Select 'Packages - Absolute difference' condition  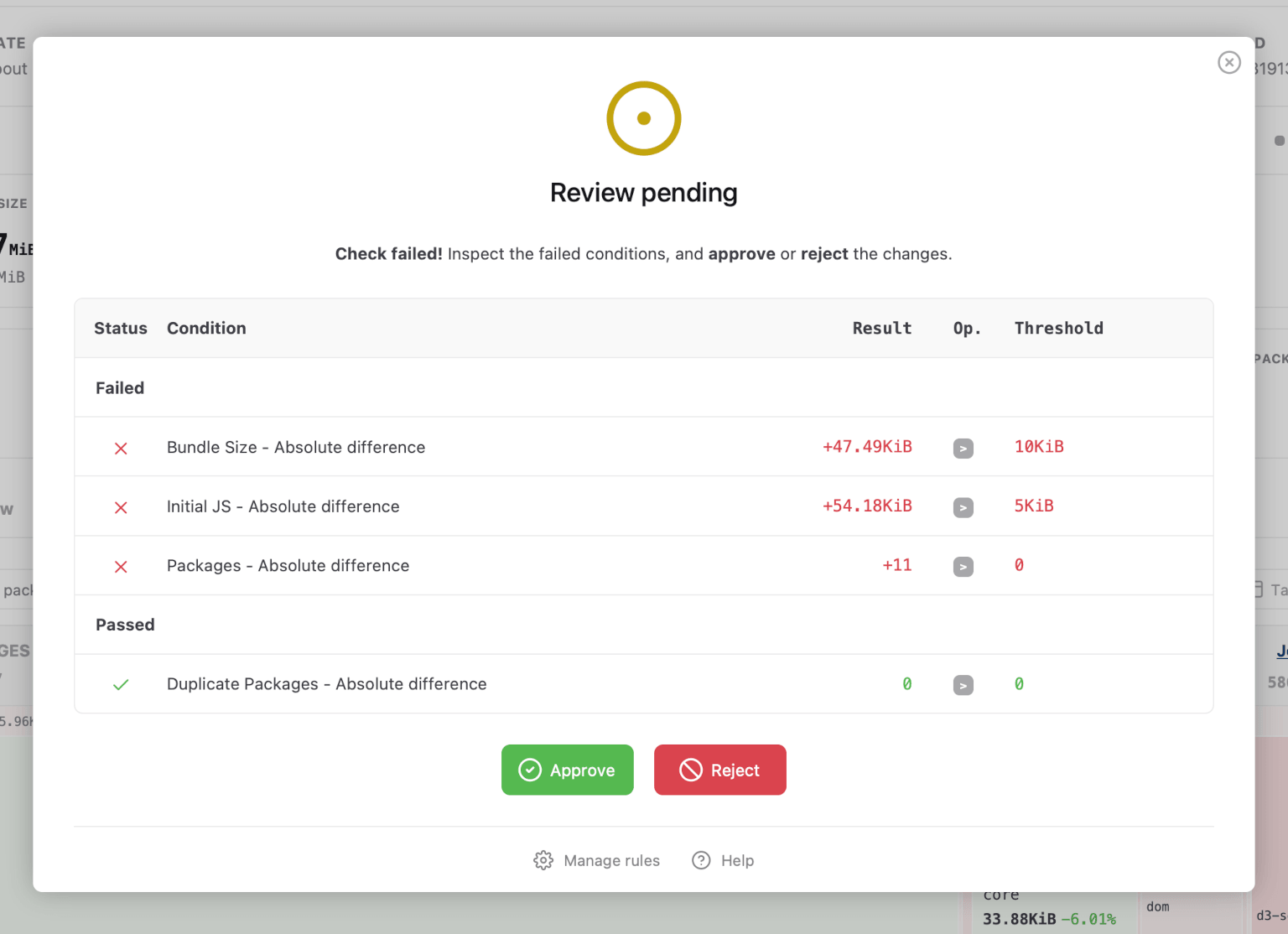tap(288, 566)
